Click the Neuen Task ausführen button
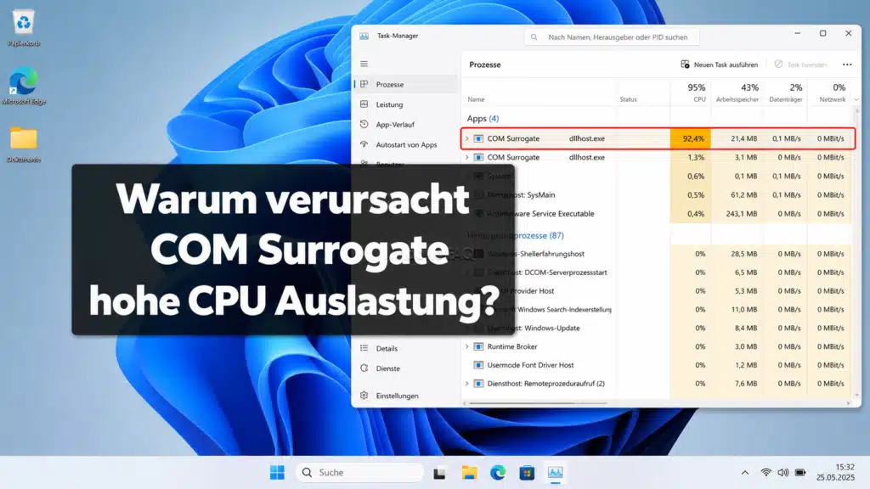The height and width of the screenshot is (489, 870). click(719, 65)
